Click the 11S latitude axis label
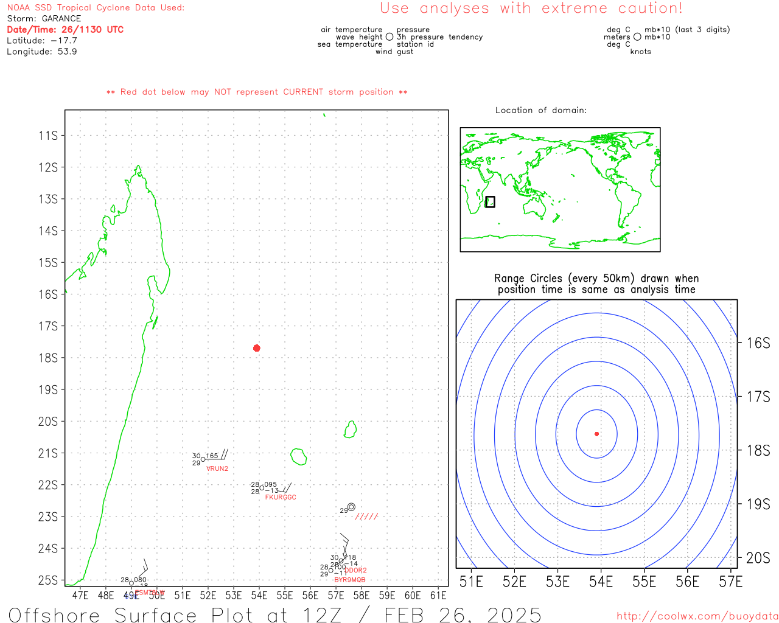Viewport: 779px width, 623px height. click(x=48, y=136)
